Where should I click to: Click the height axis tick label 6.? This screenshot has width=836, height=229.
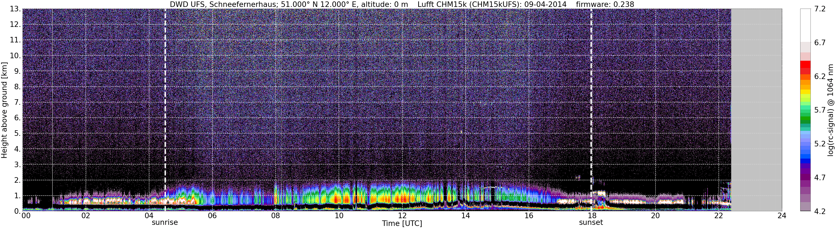click(17, 118)
